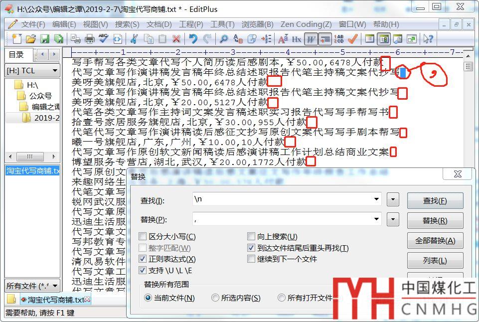The width and height of the screenshot is (479, 322).
Task: Click the Save All toolbar icon
Action: point(58,39)
